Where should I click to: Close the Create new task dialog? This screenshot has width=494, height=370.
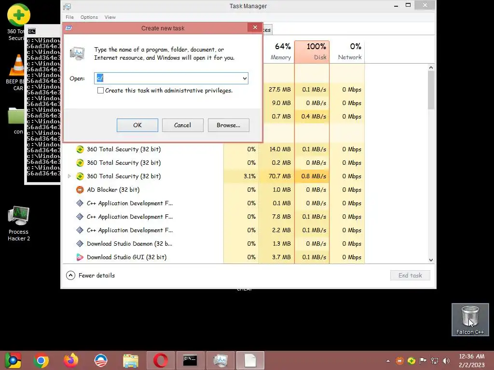click(x=255, y=27)
